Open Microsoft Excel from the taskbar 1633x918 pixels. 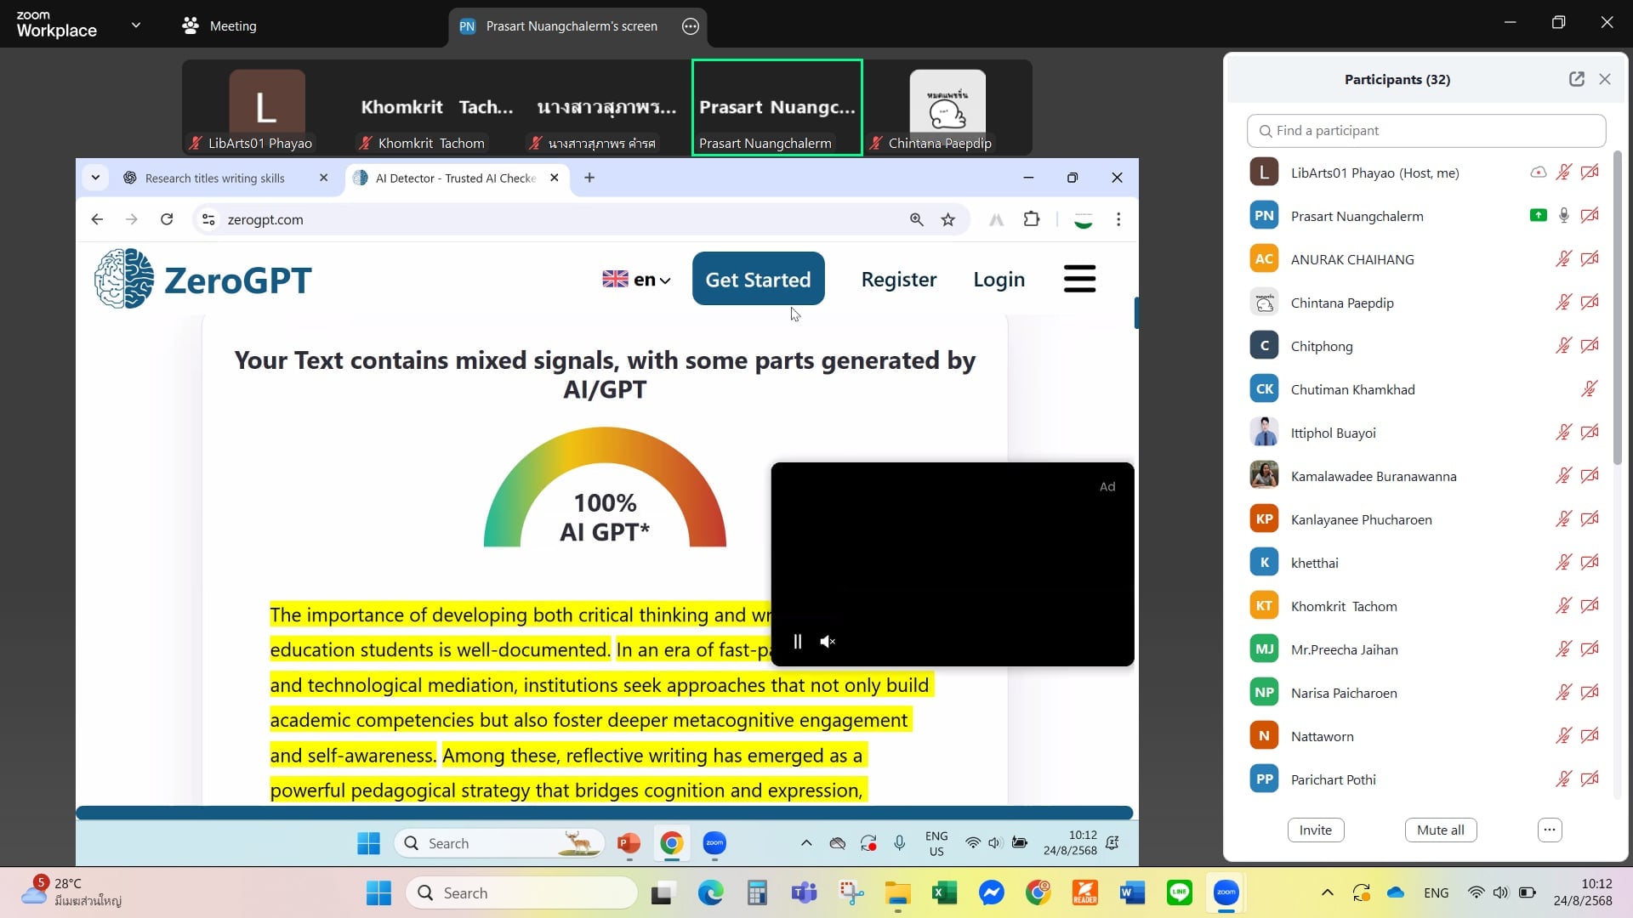(944, 892)
